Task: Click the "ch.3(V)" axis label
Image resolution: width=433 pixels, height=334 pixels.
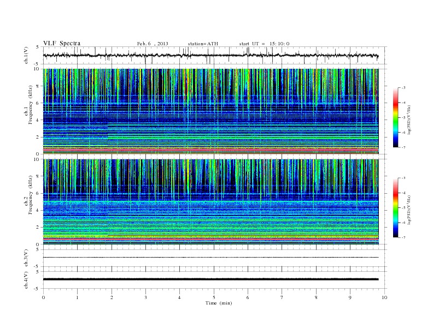Action: (26, 258)
